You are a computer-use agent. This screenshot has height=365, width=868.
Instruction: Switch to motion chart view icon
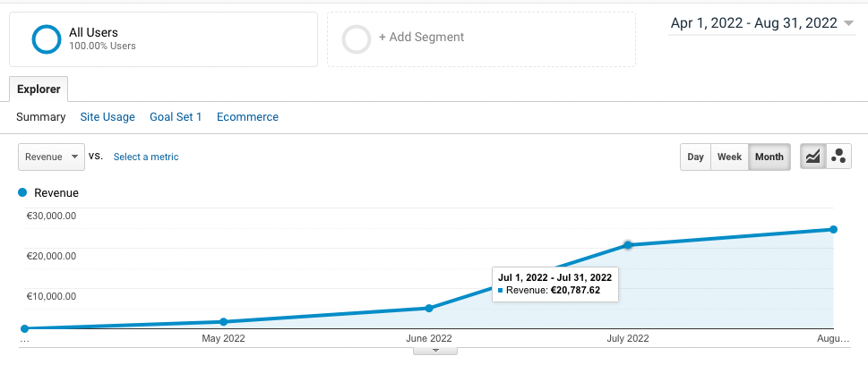click(x=838, y=157)
